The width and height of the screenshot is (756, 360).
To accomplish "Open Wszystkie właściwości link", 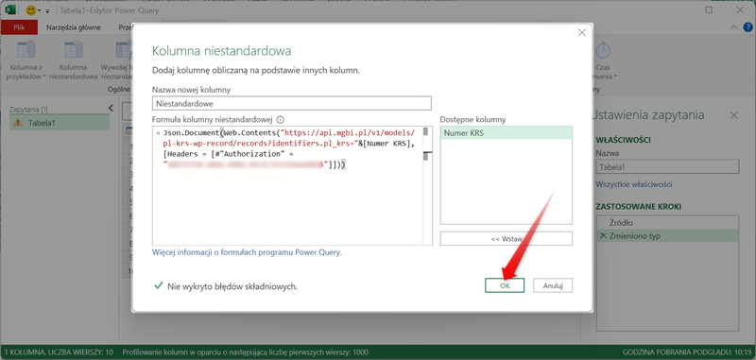I will (634, 184).
